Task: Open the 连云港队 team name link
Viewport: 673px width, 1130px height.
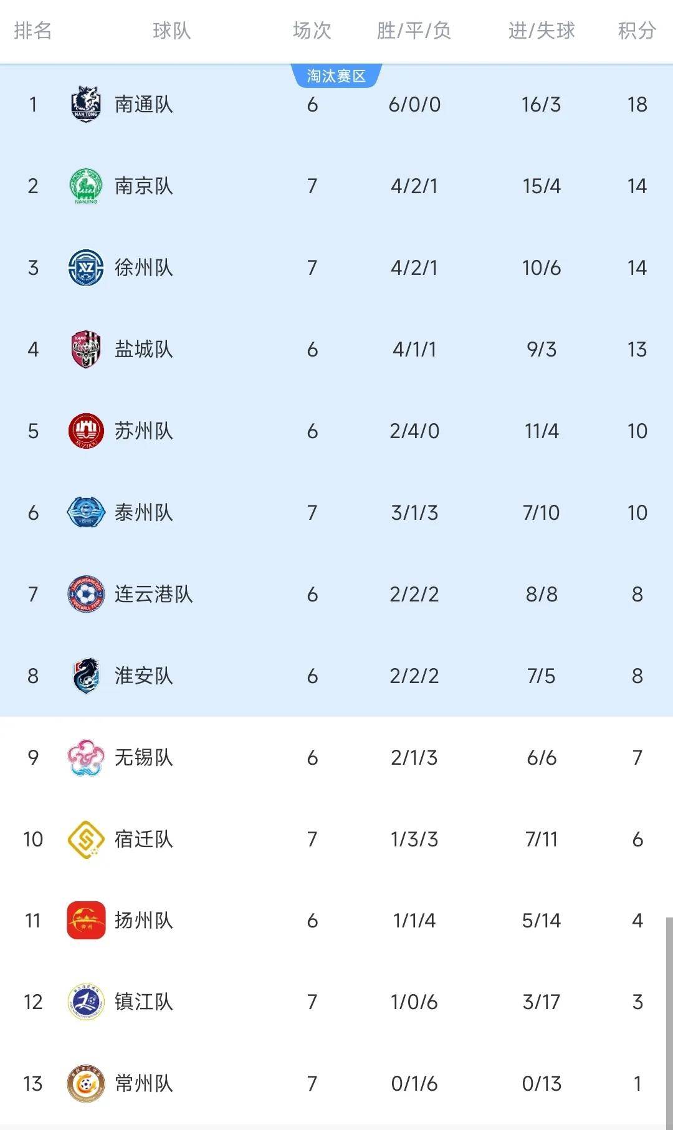Action: click(154, 594)
